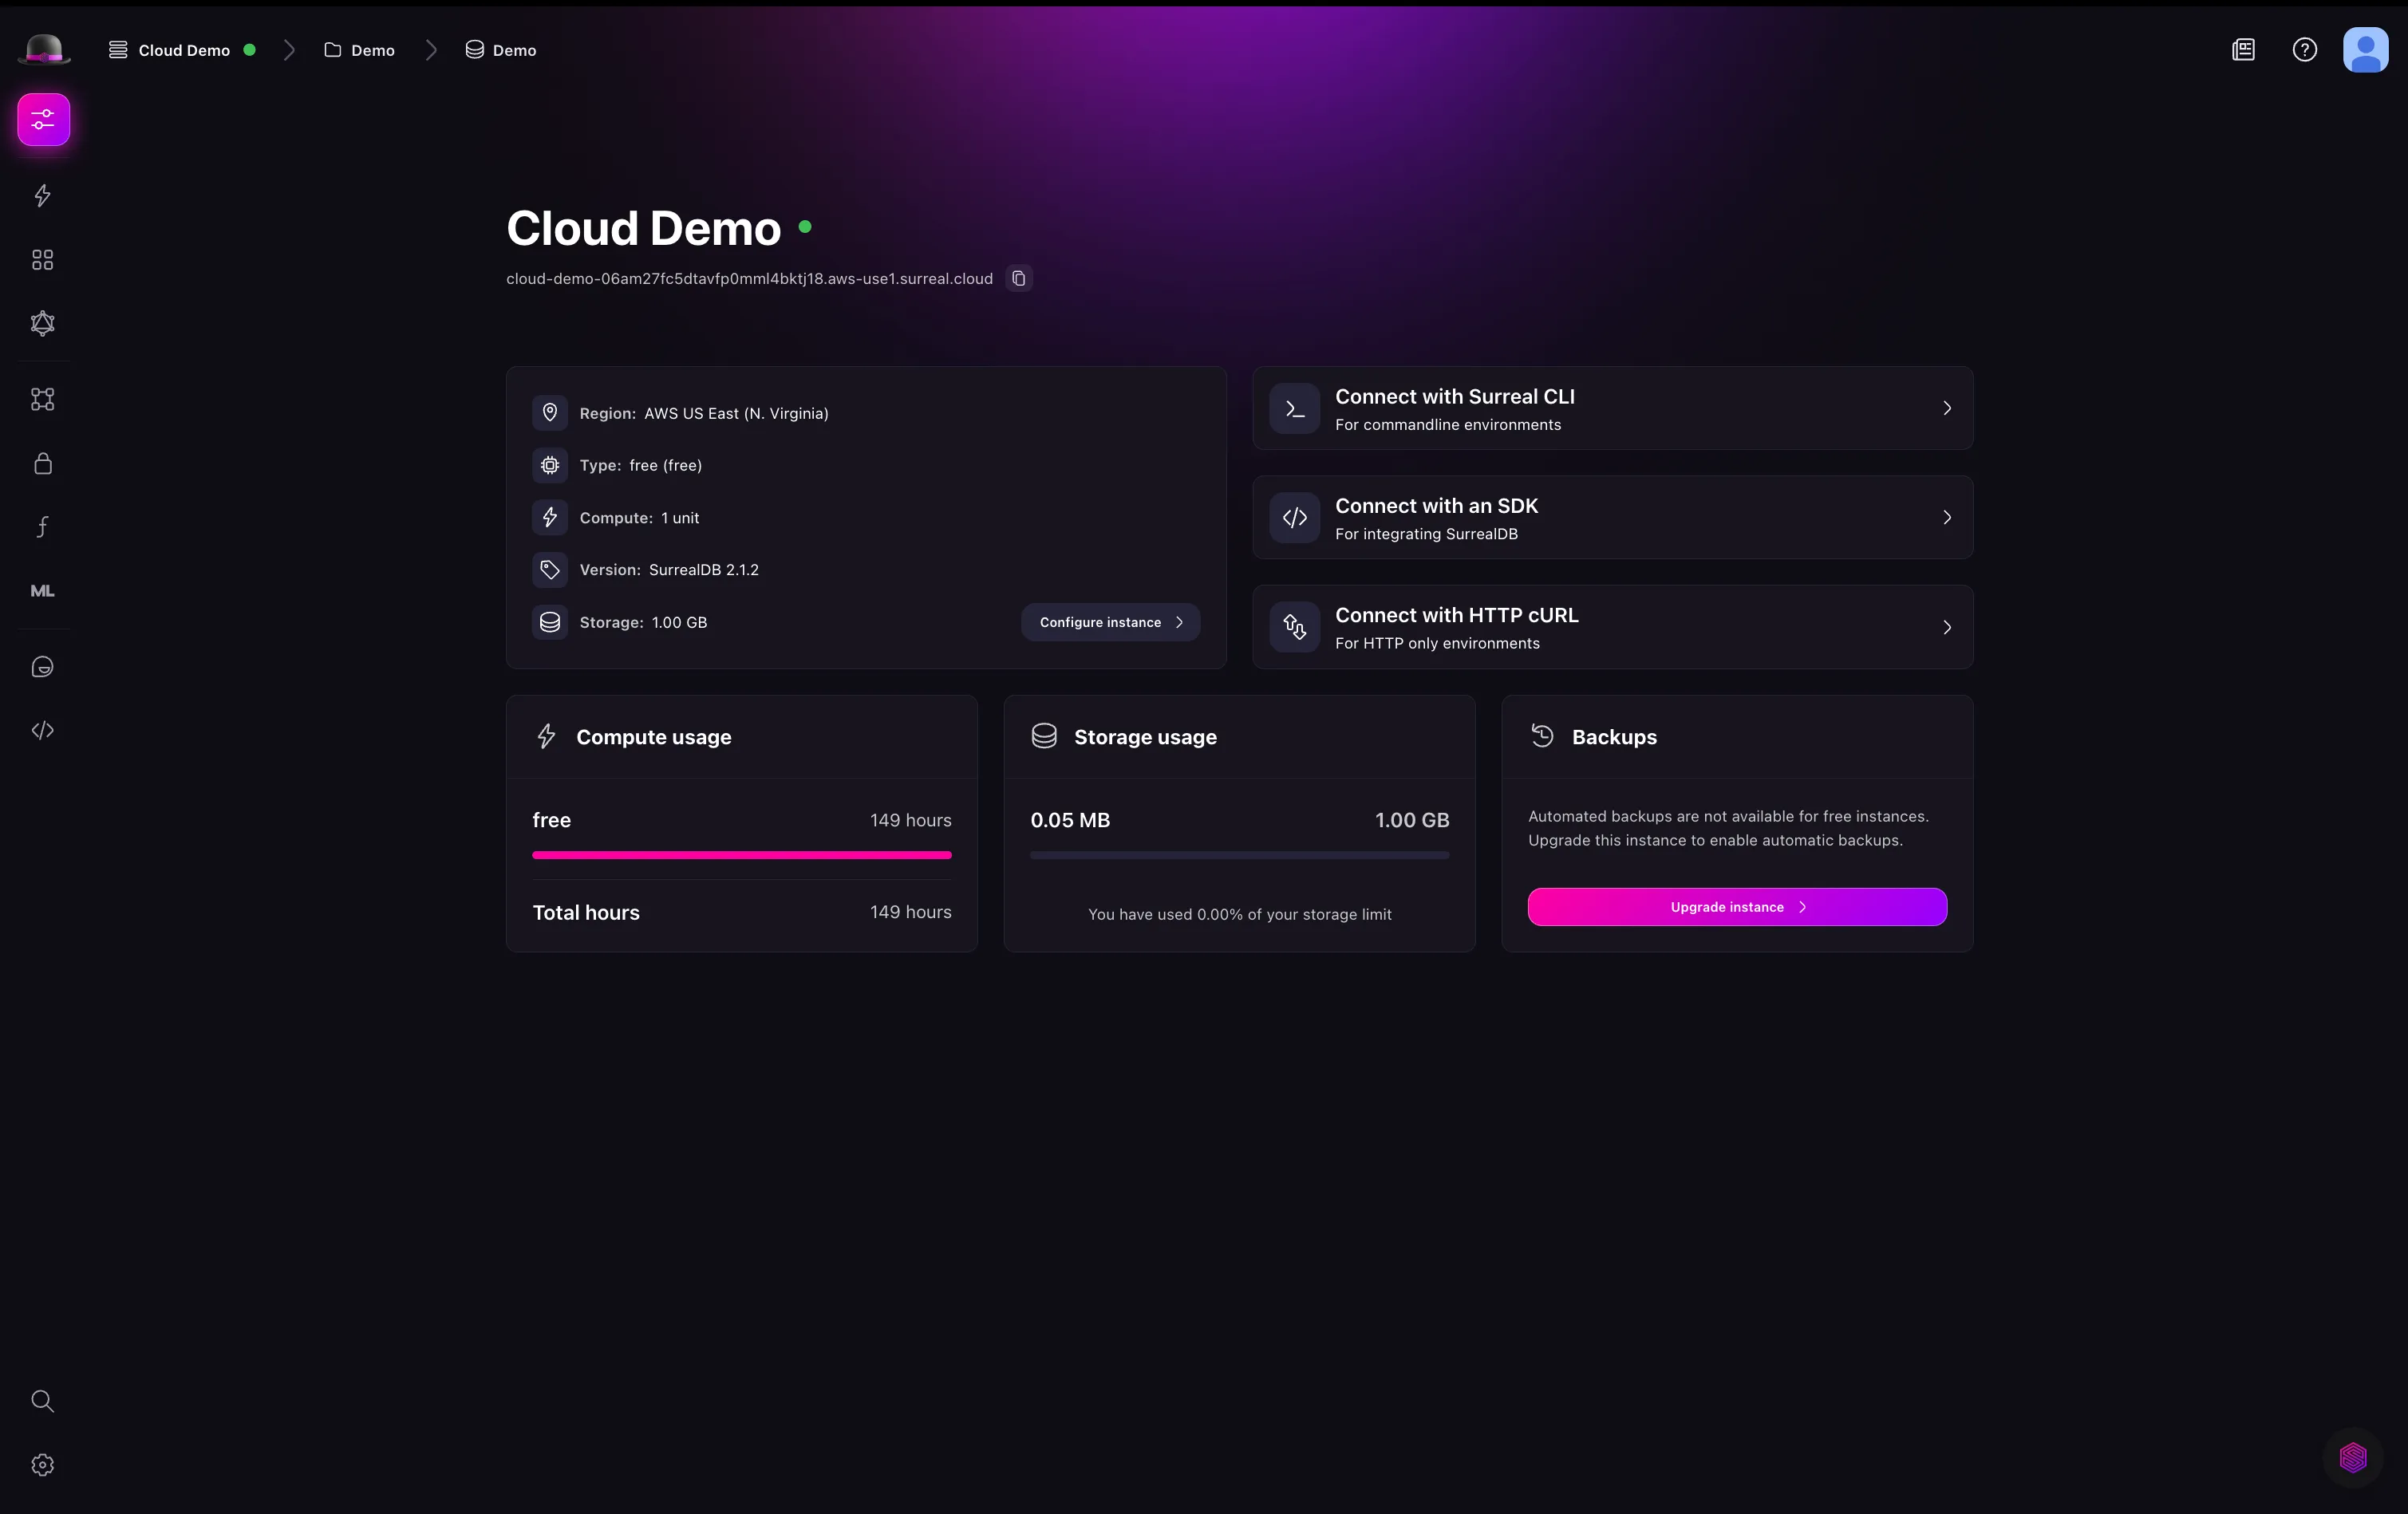Open the API docs code icon
Viewport: 2408px width, 1514px height.
(42, 730)
